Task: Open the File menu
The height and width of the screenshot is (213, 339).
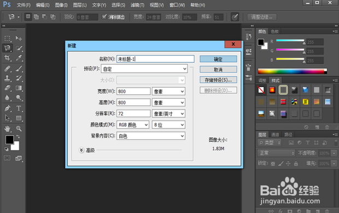Action: [24, 5]
